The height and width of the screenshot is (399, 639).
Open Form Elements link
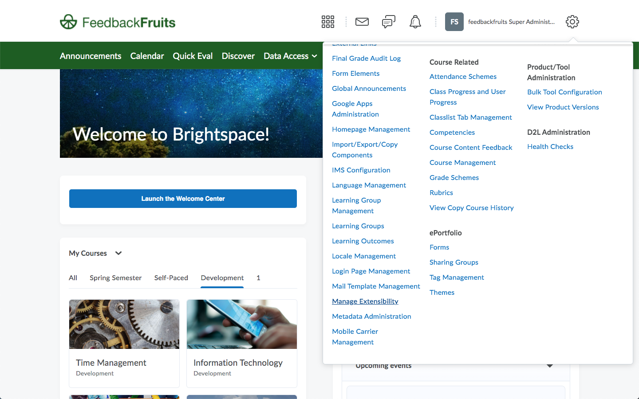pos(356,73)
